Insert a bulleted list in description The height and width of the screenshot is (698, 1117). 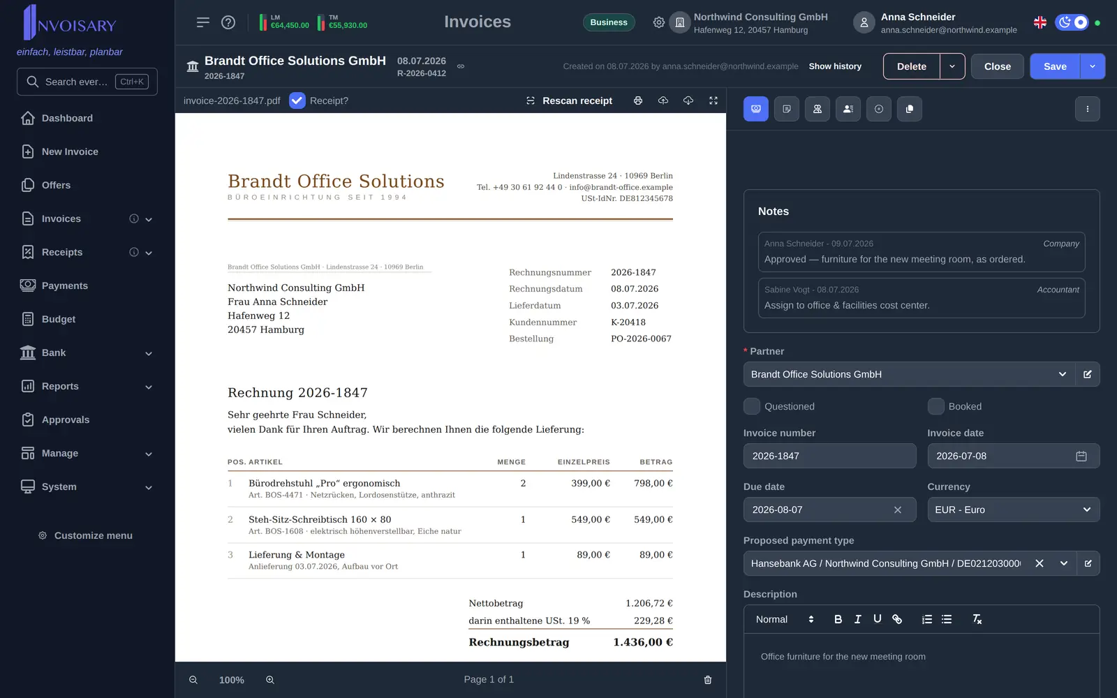click(x=947, y=619)
